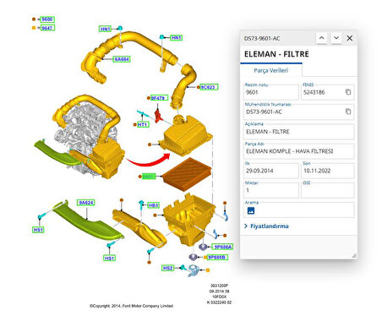382x321 pixels.
Task: Expand the Fiyatlandırma section
Action: coord(266,226)
